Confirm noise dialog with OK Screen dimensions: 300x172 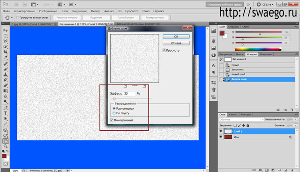pos(176,37)
